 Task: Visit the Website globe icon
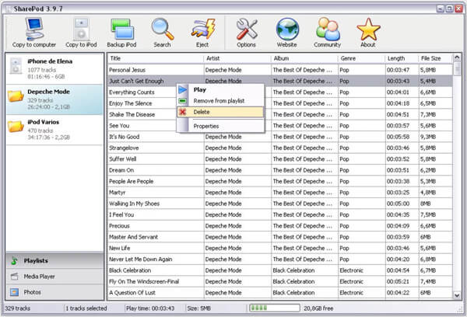(286, 33)
